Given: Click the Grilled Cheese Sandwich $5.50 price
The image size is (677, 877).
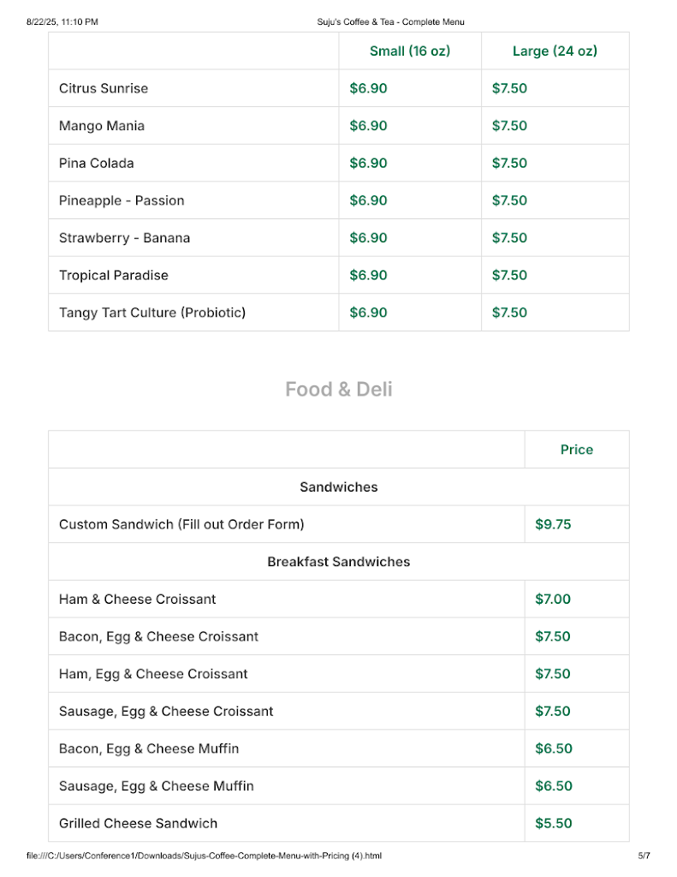Looking at the screenshot, I should point(553,823).
